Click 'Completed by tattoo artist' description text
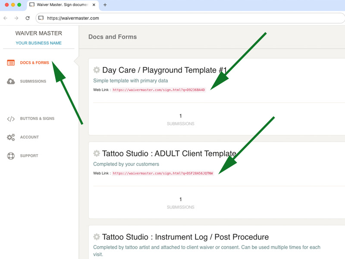345x259 pixels. point(207,251)
